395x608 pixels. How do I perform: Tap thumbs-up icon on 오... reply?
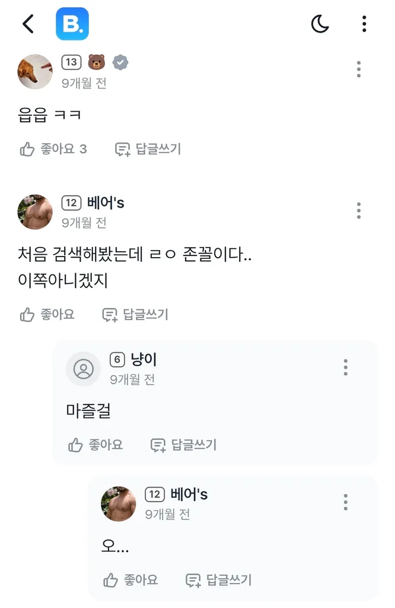[x=111, y=580]
